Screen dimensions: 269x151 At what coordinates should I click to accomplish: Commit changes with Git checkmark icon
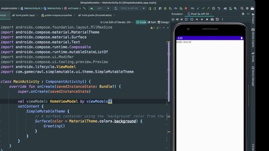pos(203,8)
